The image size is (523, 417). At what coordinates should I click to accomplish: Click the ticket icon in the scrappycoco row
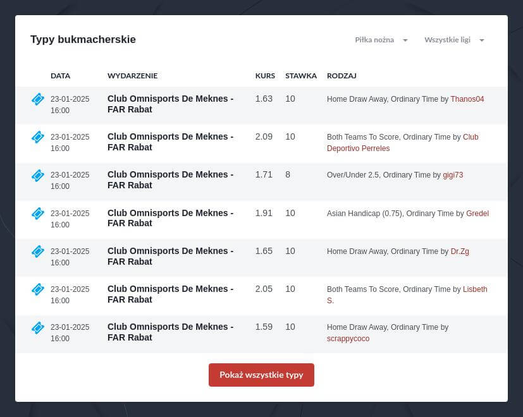coord(38,328)
